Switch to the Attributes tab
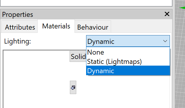The height and width of the screenshot is (108, 185). [x=20, y=27]
